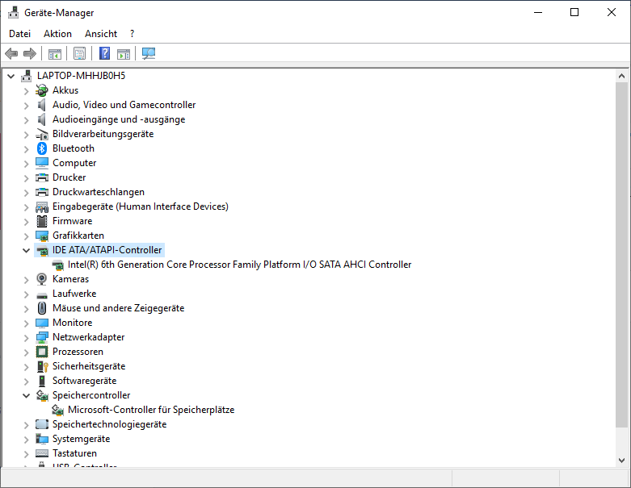This screenshot has width=631, height=488.
Task: Click the Bluetooth category icon
Action: click(x=42, y=148)
